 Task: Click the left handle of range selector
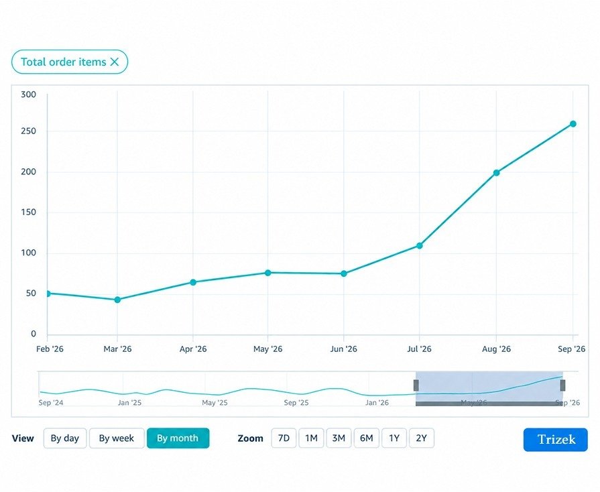(x=416, y=385)
